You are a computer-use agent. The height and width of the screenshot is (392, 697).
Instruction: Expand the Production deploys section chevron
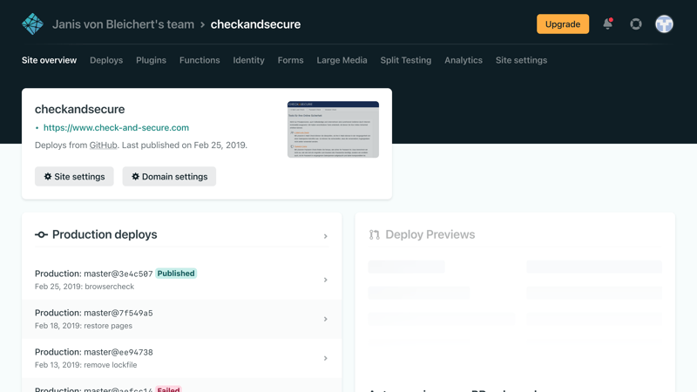(326, 236)
